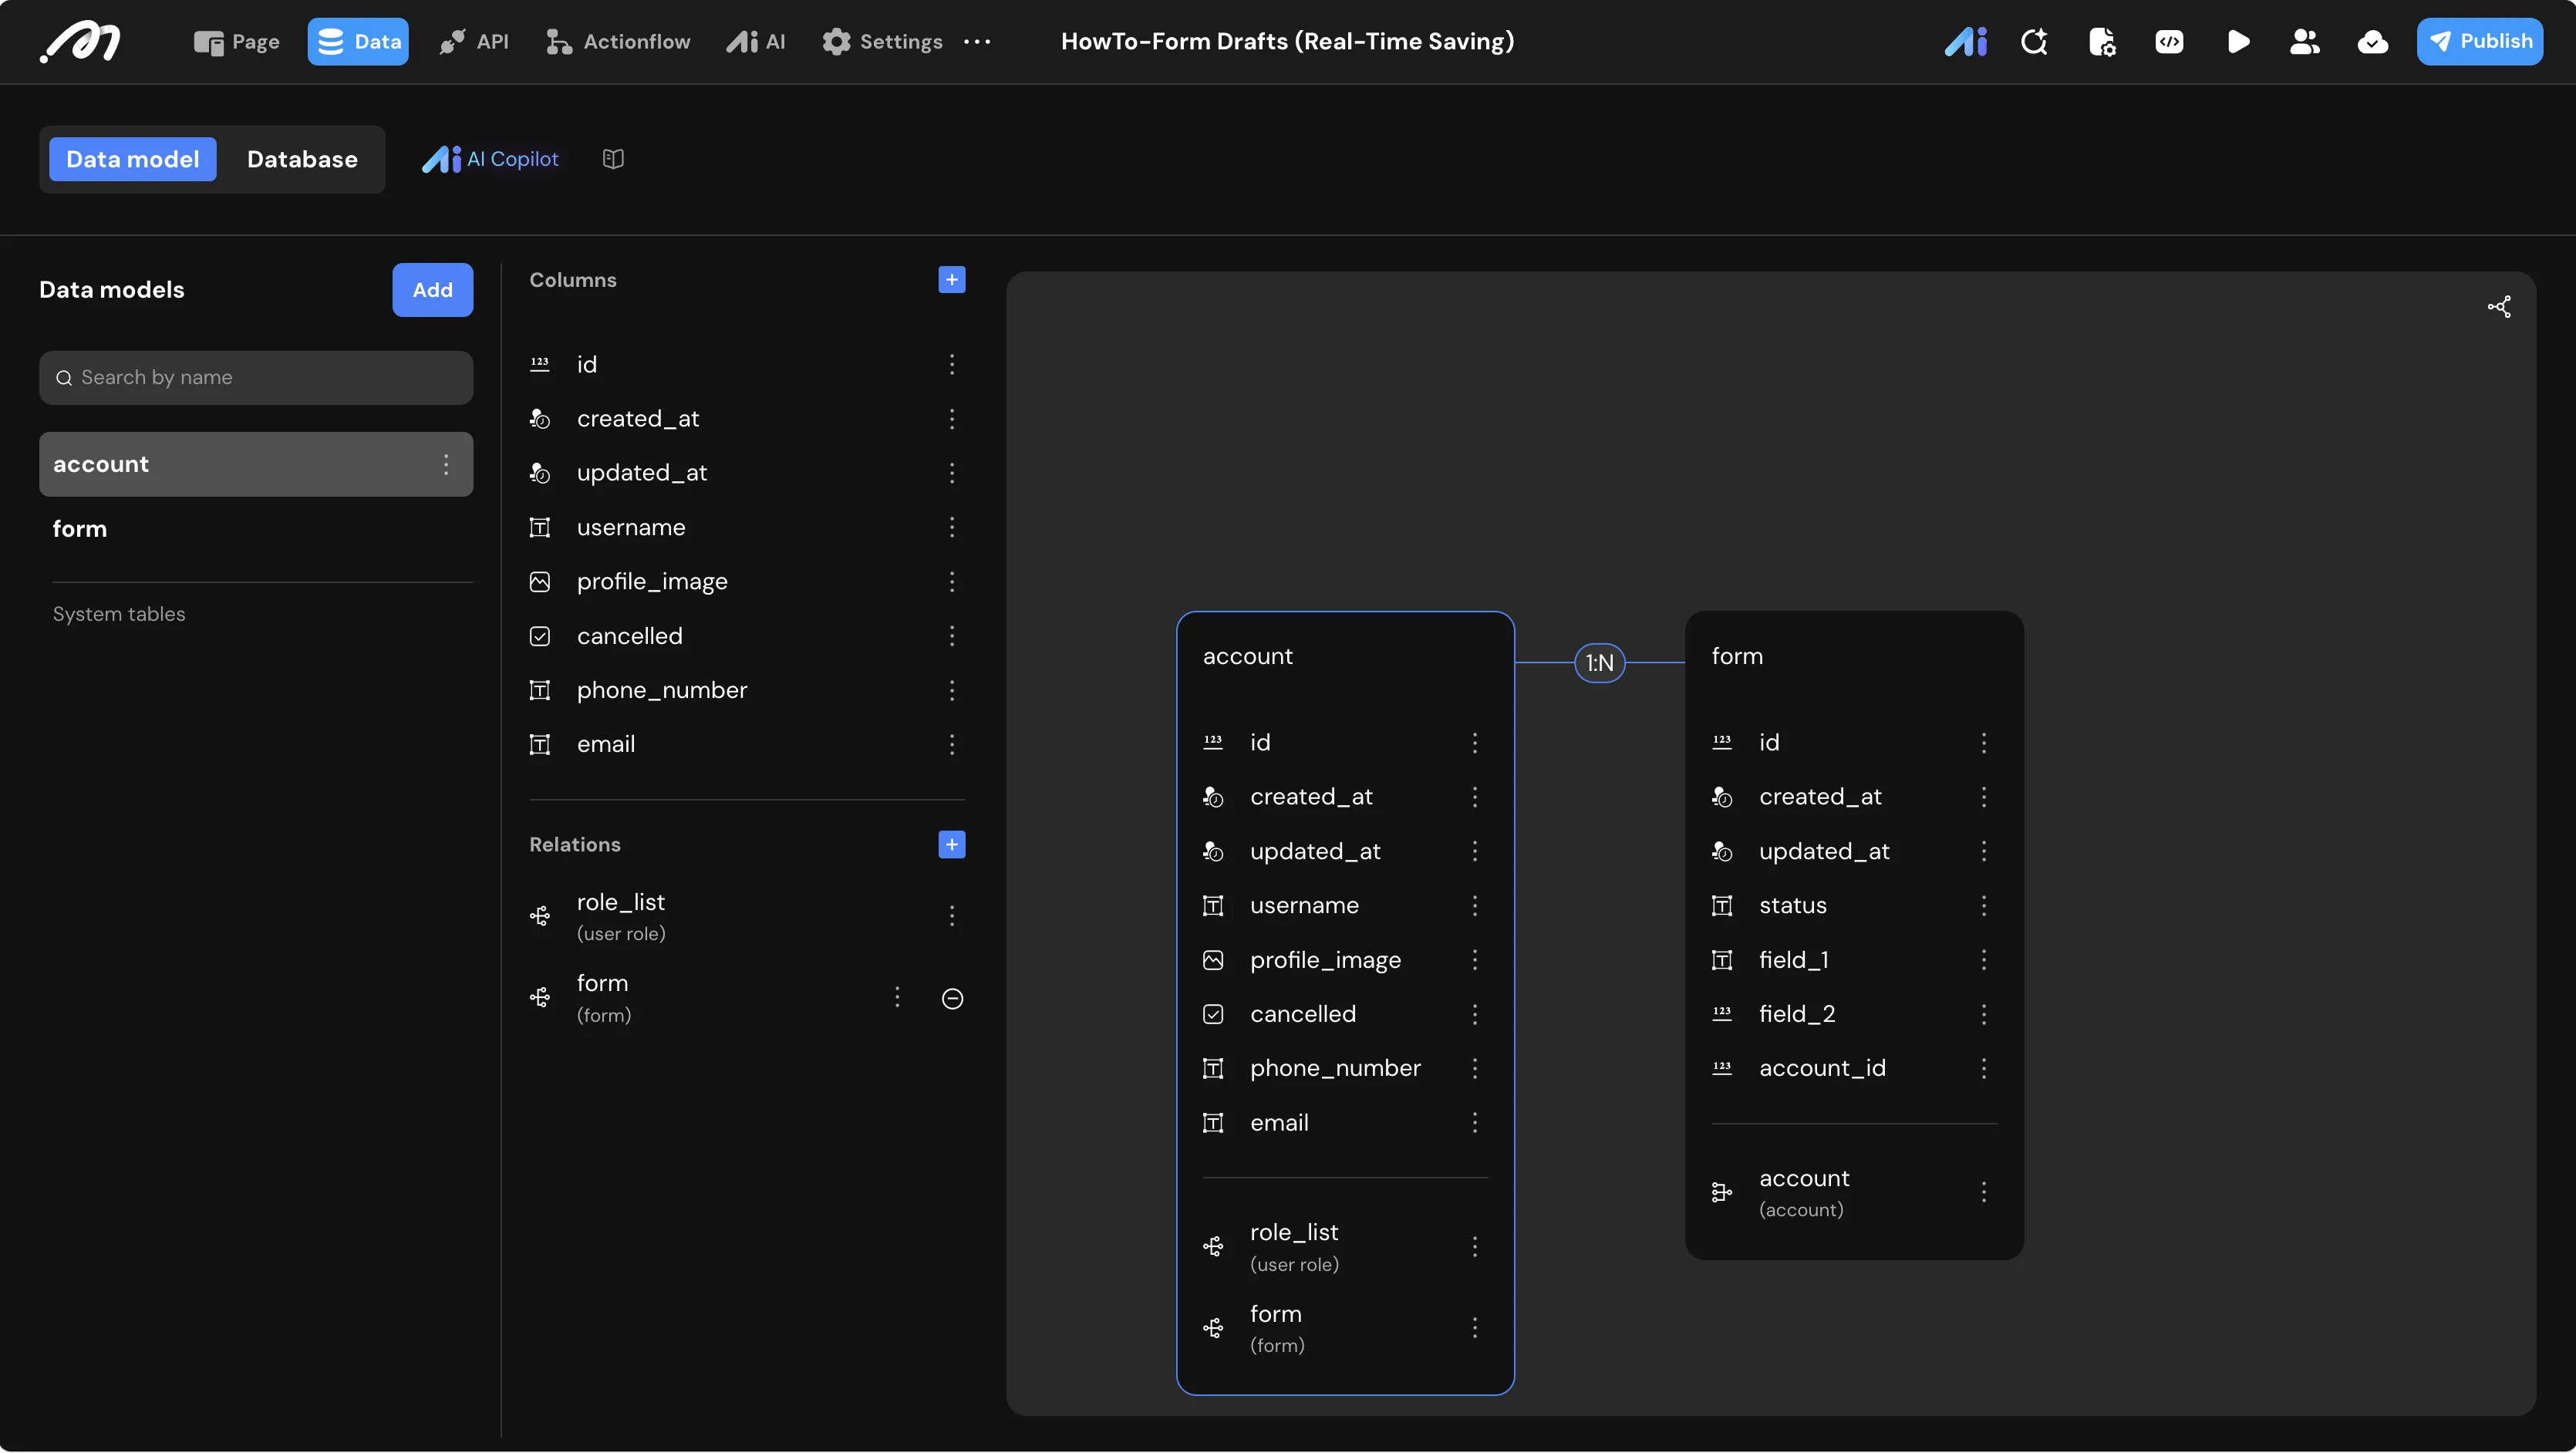Open options for created_at in Columns list
Screen dimensions: 2576x1453
pyautogui.click(x=952, y=419)
